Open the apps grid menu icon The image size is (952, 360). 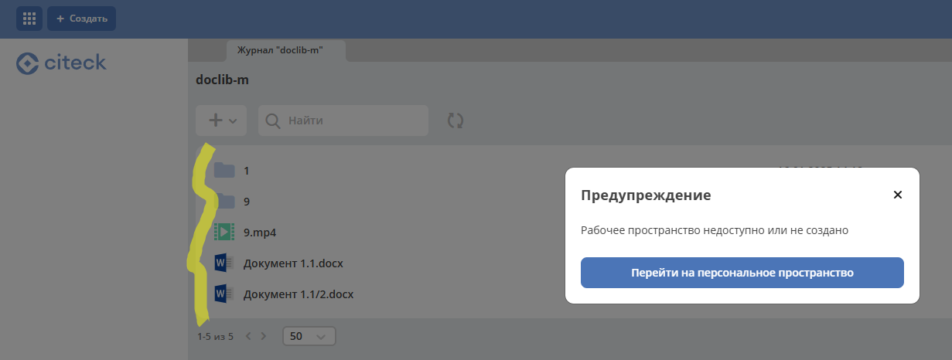[x=29, y=19]
